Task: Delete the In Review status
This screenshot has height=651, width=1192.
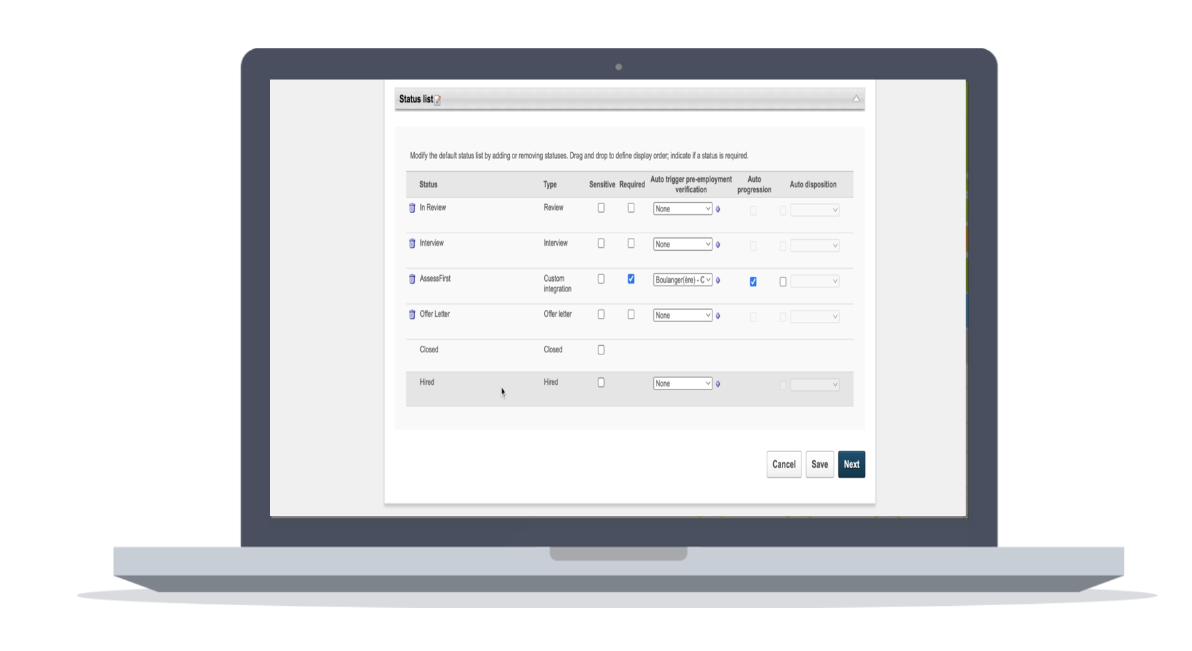Action: (412, 208)
